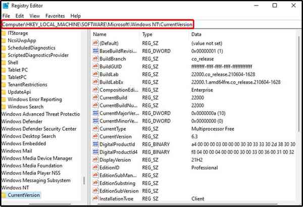The width and height of the screenshot is (303, 207).
Task: Select the Windows Media Player NSS key
Action: [31, 173]
